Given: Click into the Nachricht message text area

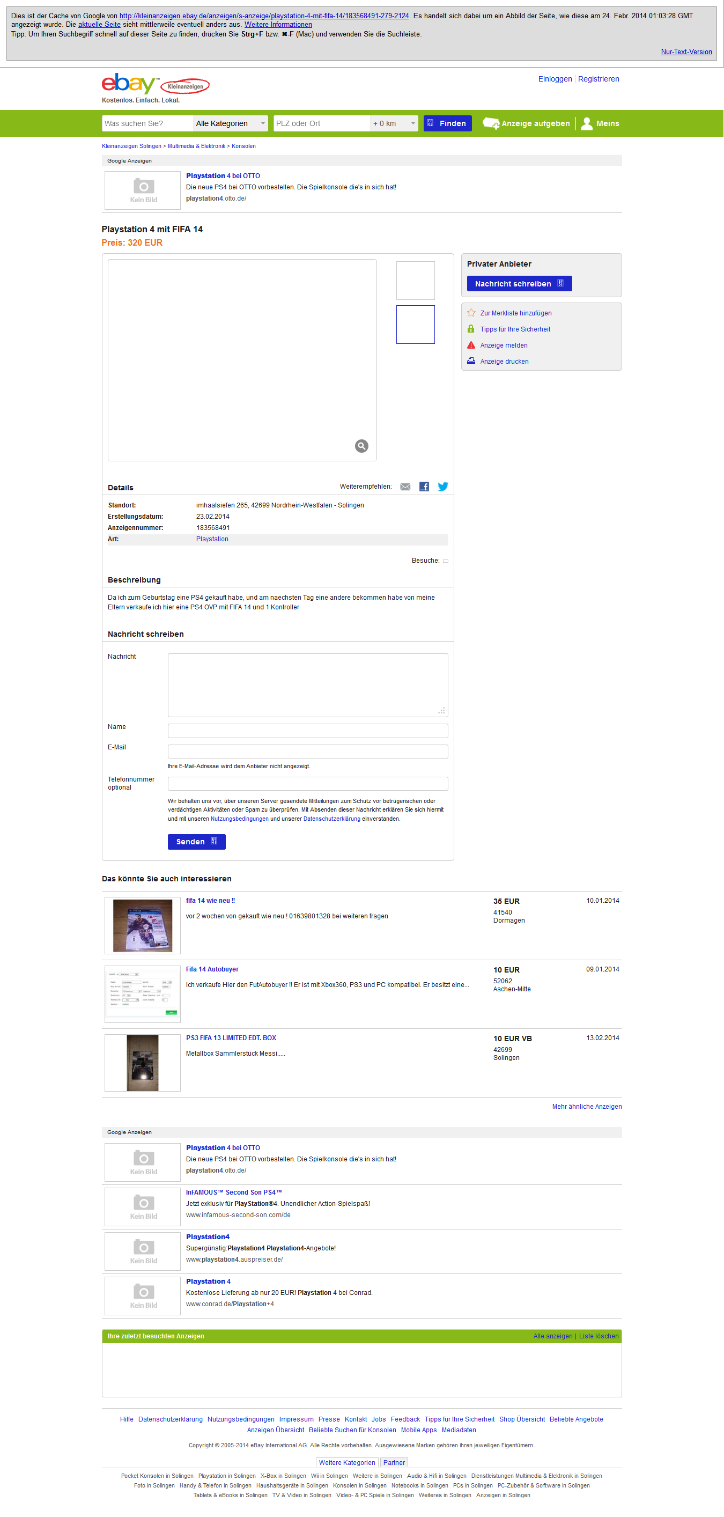Looking at the screenshot, I should pos(308,685).
